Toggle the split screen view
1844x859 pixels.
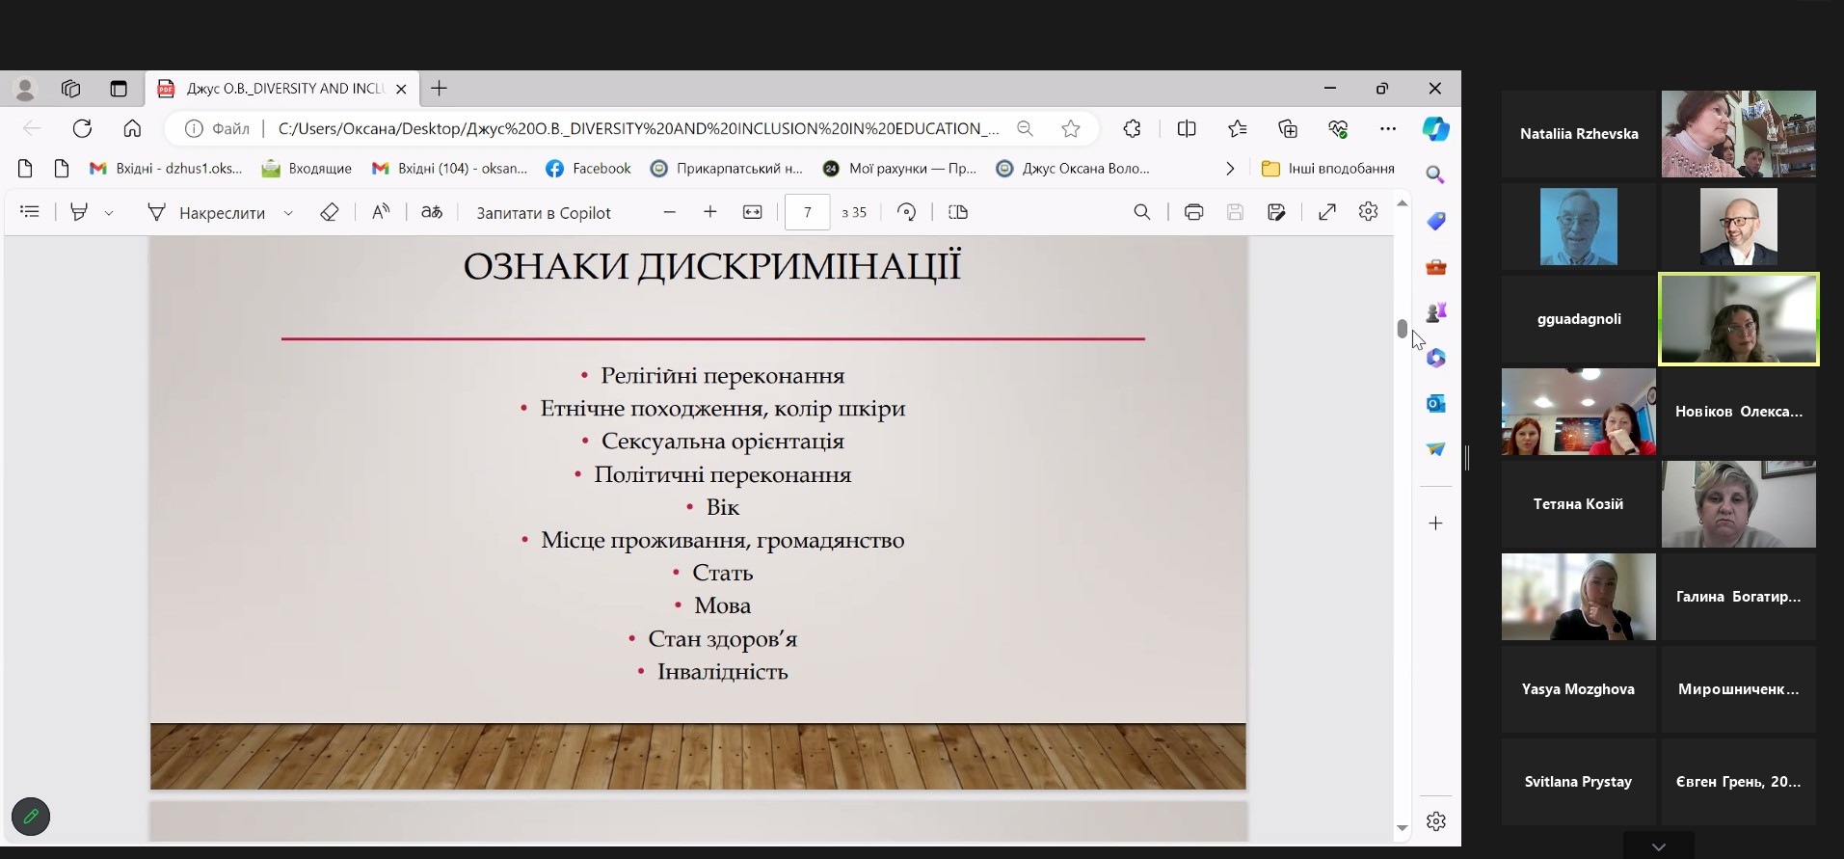pos(1187,129)
